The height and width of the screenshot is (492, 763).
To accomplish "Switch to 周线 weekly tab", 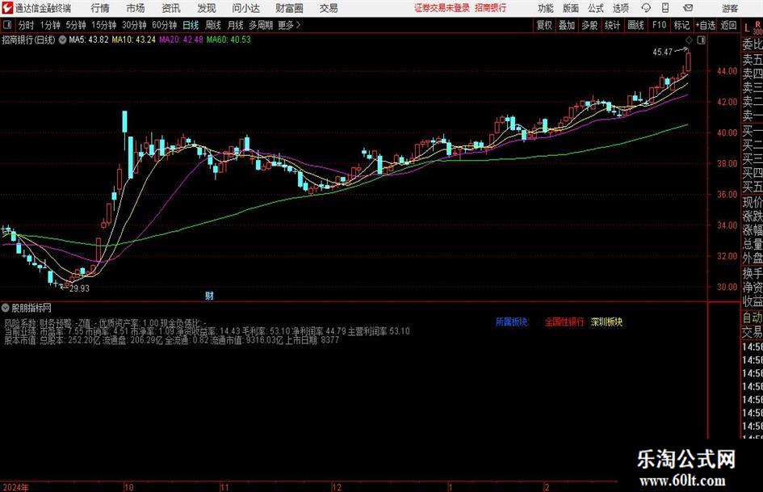I will pos(213,25).
